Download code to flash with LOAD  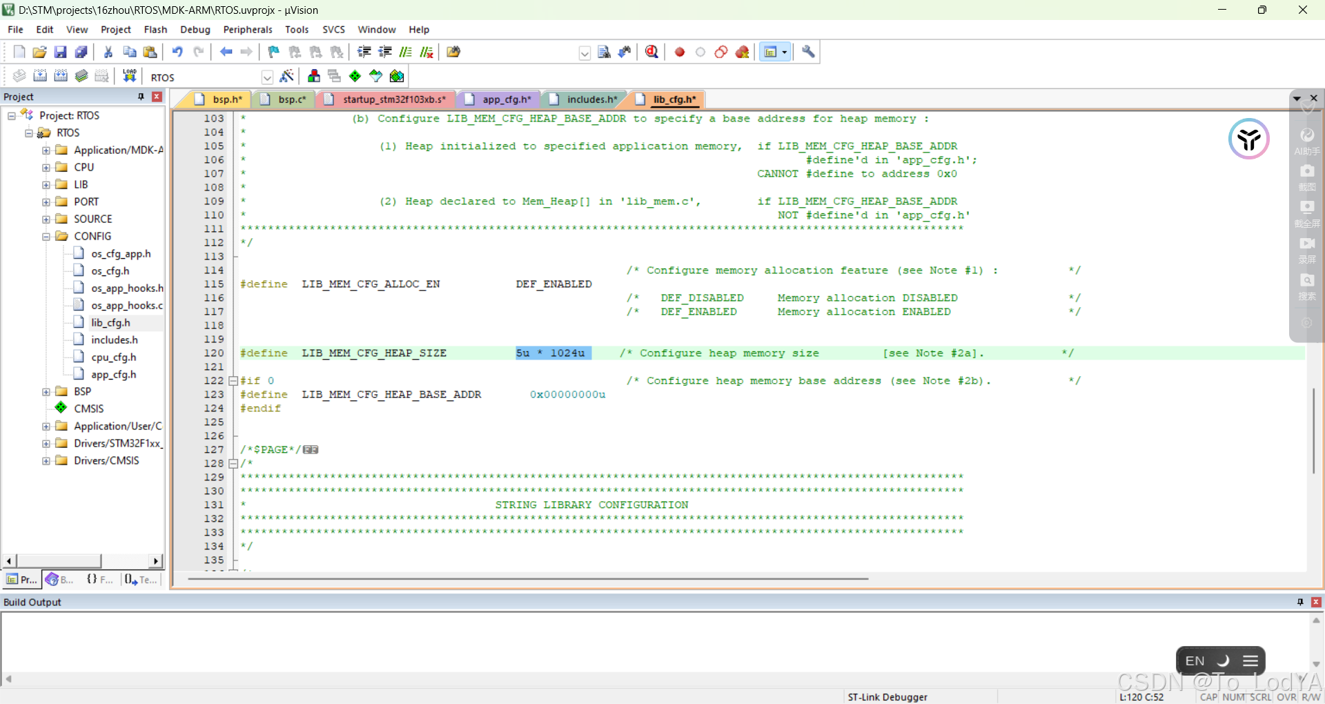(129, 76)
